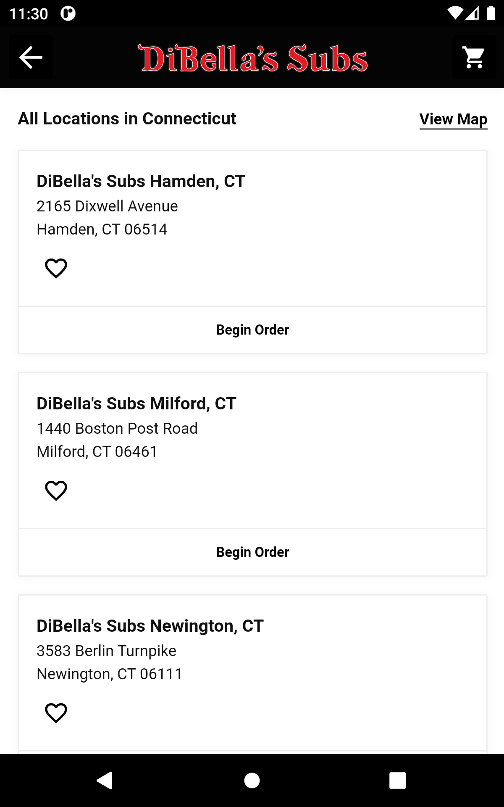Tap the Wi-Fi status icon

click(x=454, y=13)
